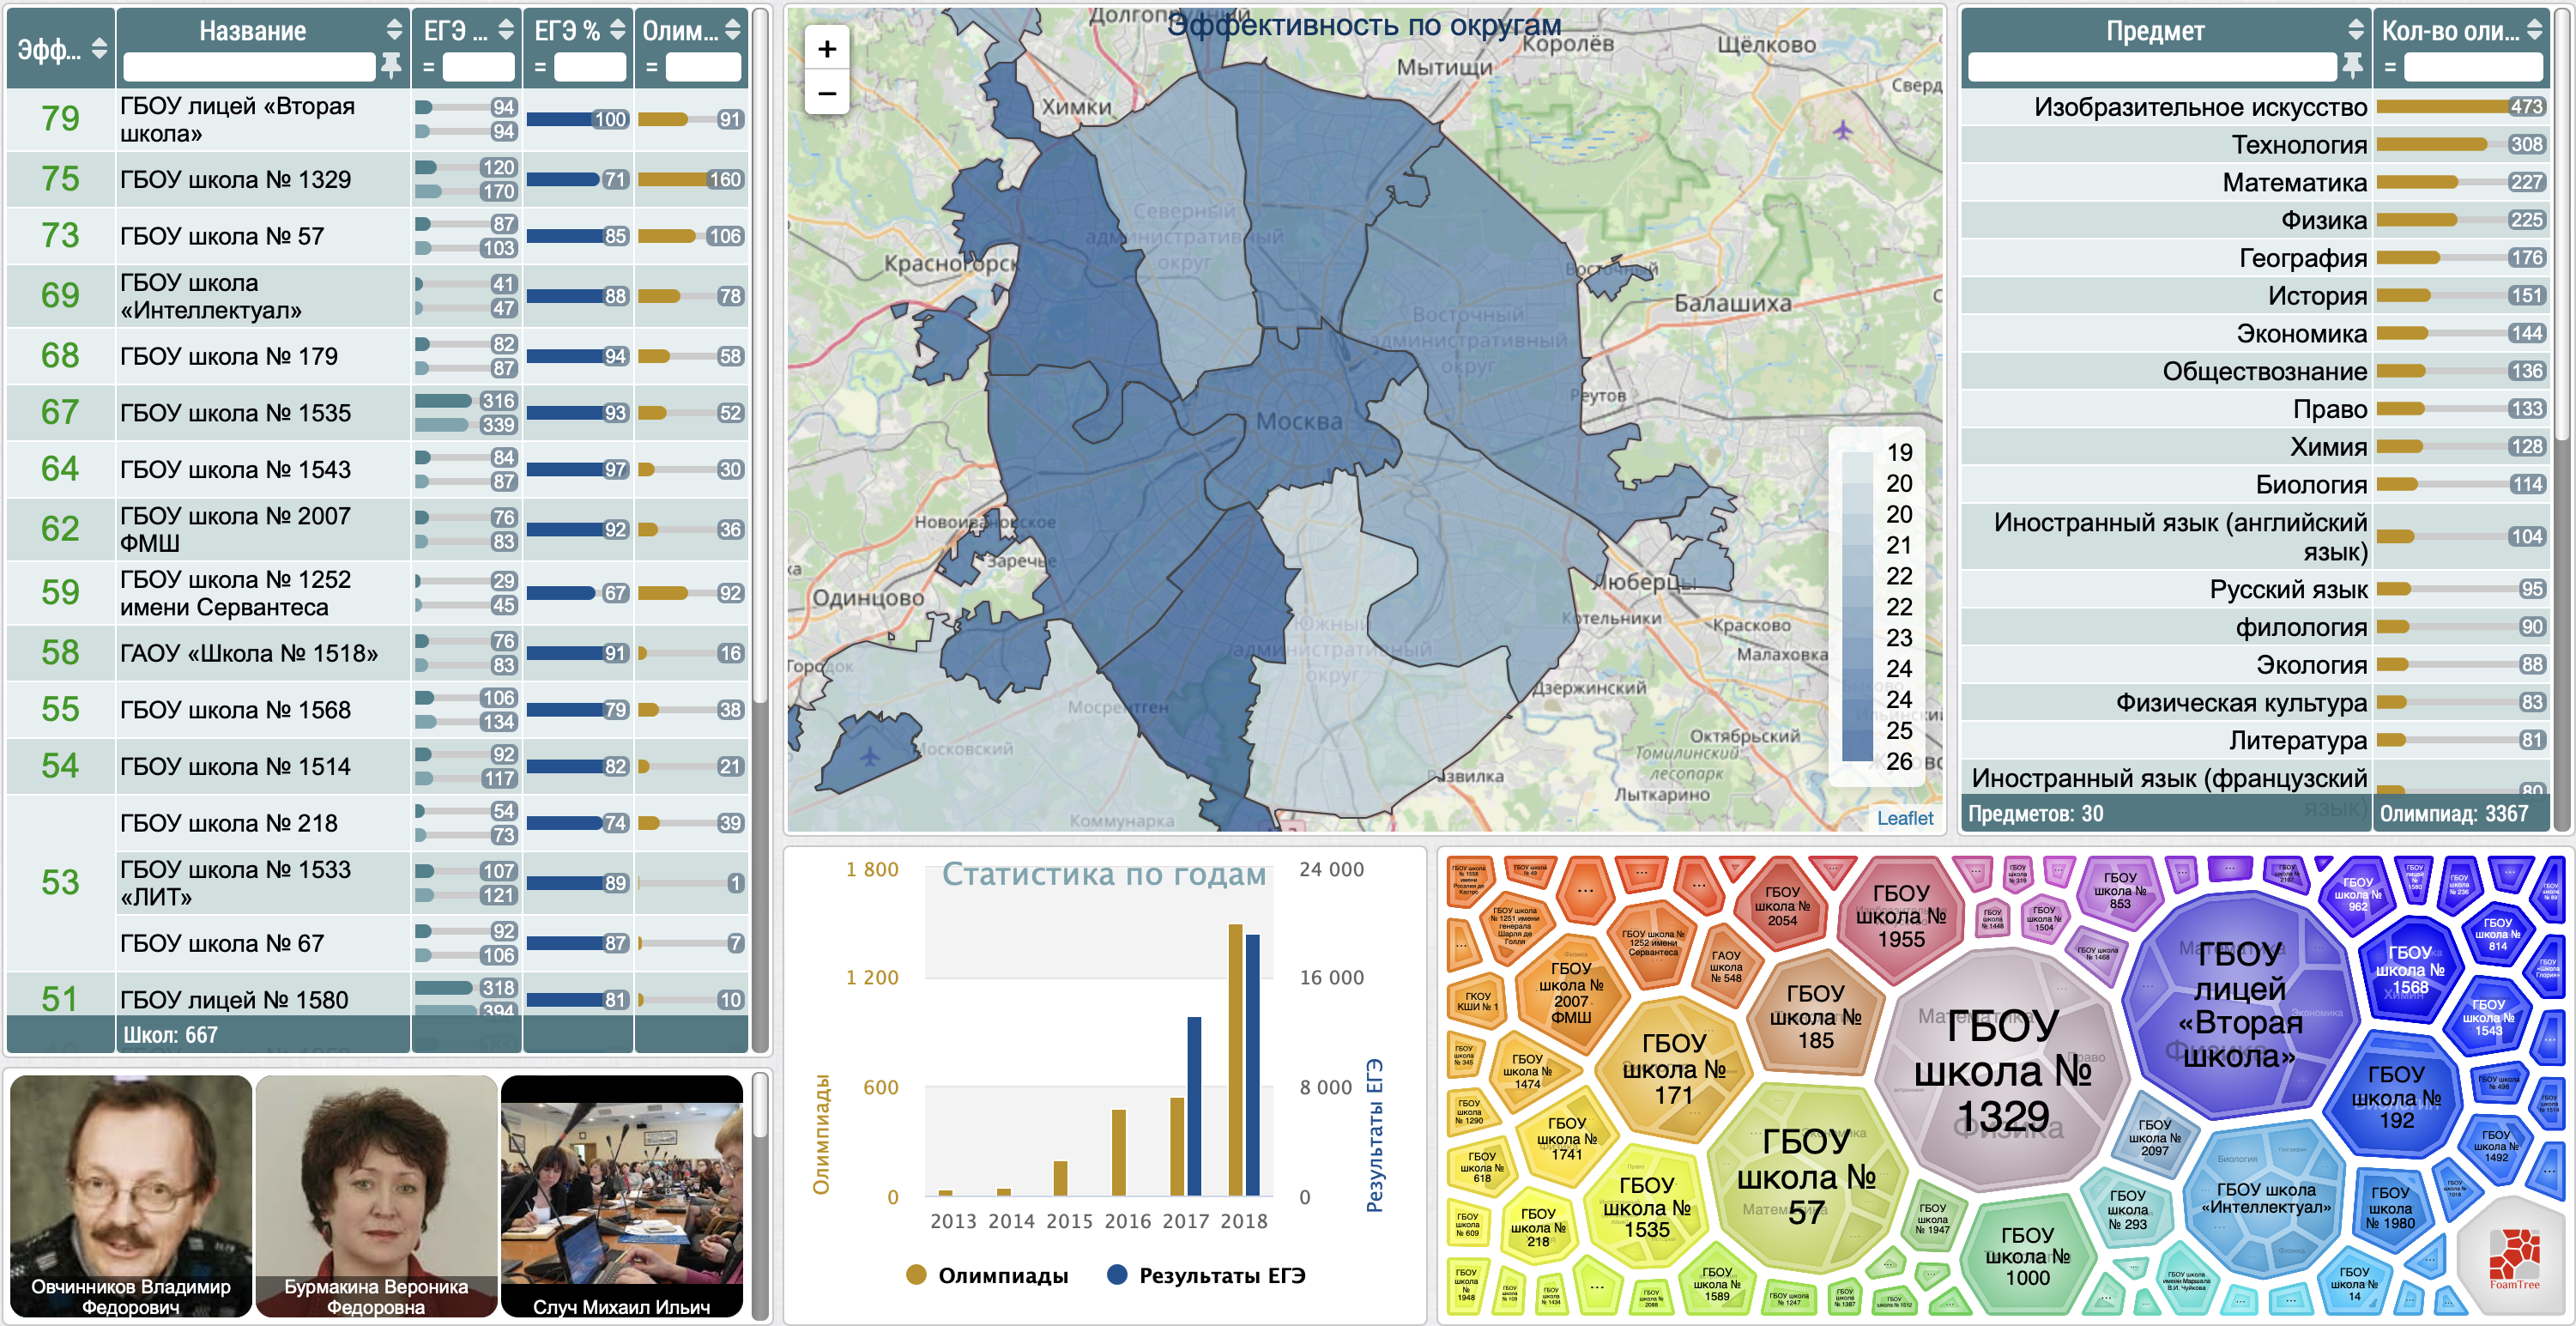The width and height of the screenshot is (2576, 1326).
Task: Open the Leaflet attribution link
Action: [1904, 818]
